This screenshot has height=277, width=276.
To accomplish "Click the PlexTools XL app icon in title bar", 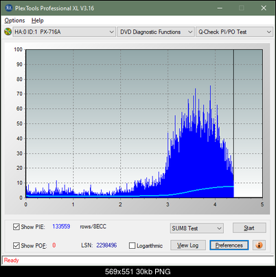I will point(9,8).
